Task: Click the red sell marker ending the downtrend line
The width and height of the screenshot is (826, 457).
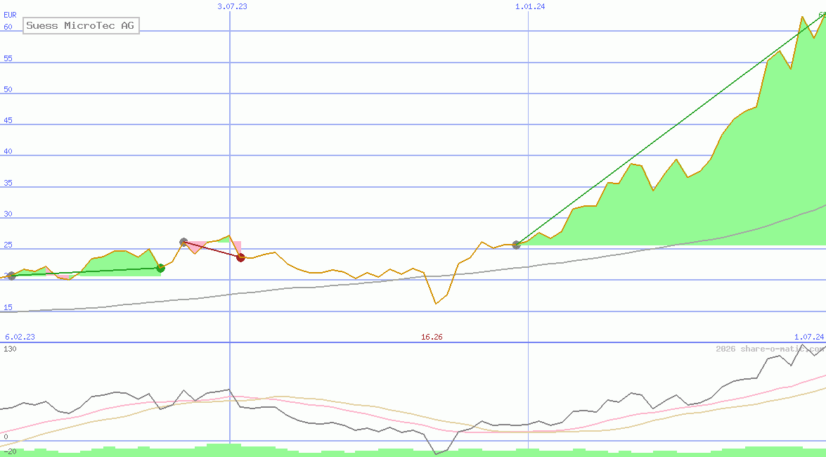Action: tap(241, 257)
